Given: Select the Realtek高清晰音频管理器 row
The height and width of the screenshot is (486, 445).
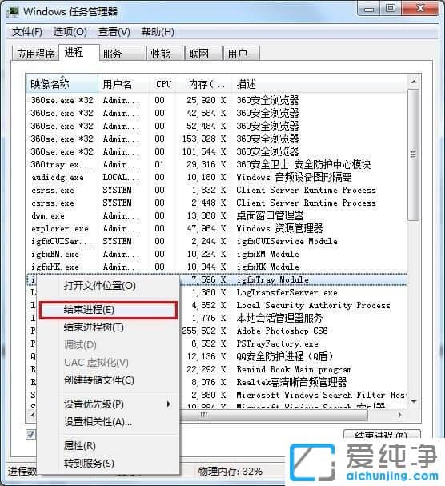Looking at the screenshot, I should (x=293, y=382).
